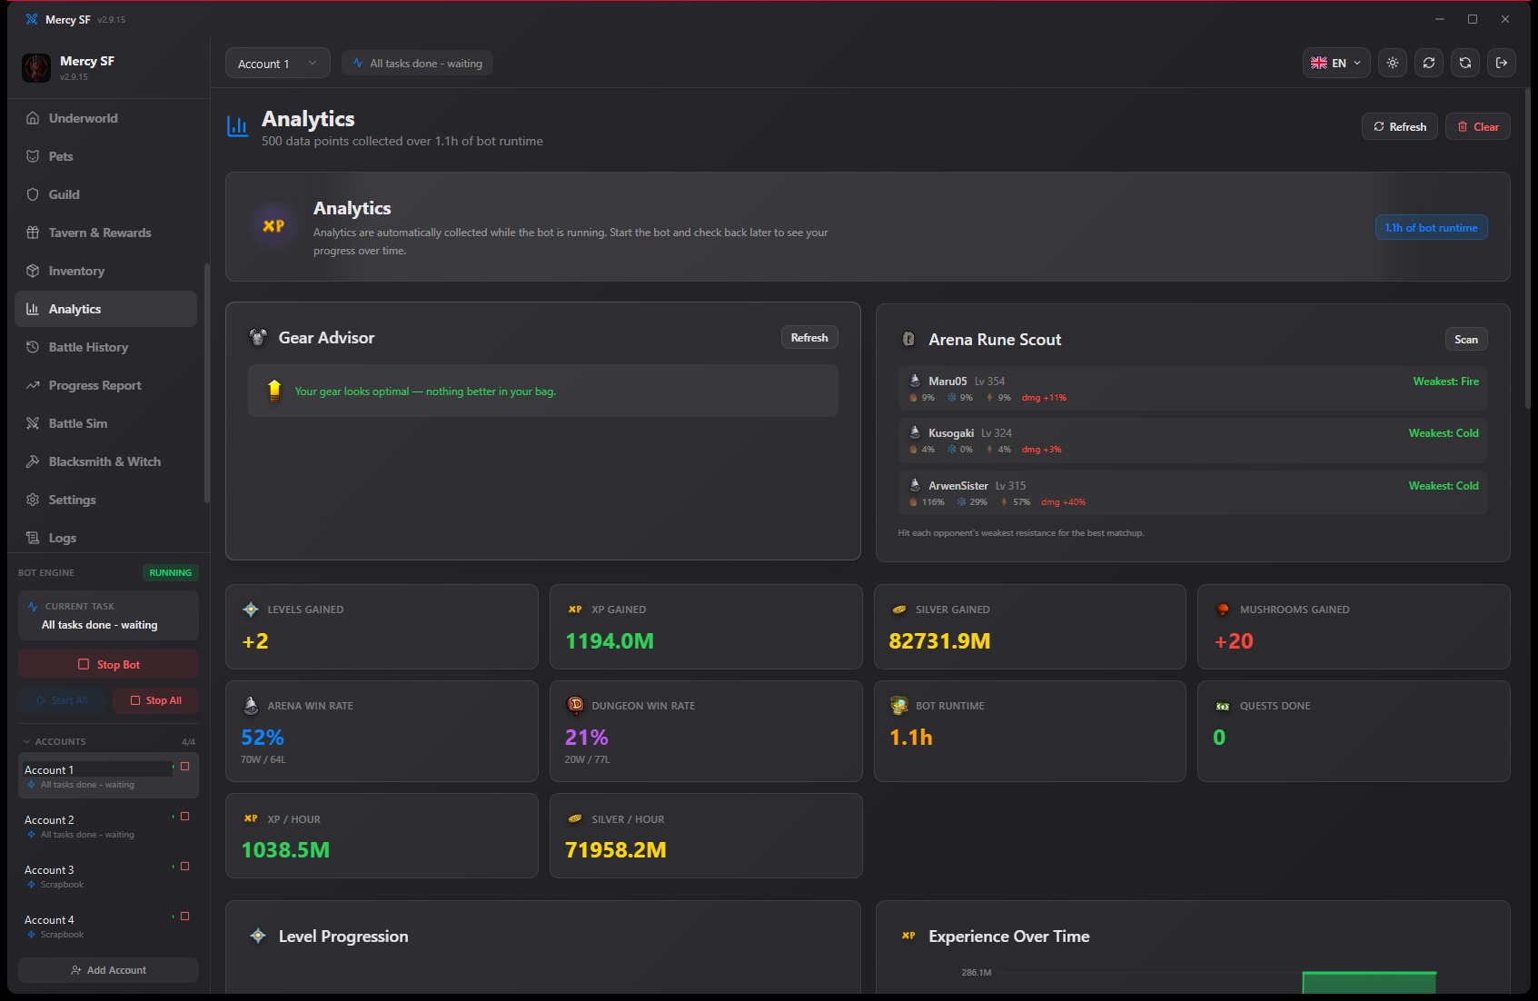This screenshot has width=1538, height=1001.
Task: Click the Stop All button
Action: (x=155, y=700)
